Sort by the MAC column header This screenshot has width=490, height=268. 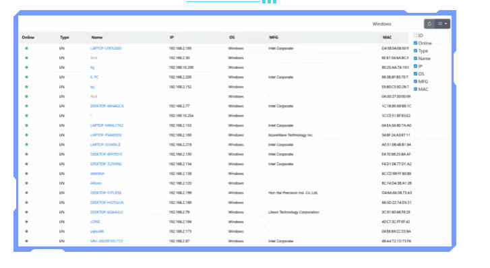[388, 37]
